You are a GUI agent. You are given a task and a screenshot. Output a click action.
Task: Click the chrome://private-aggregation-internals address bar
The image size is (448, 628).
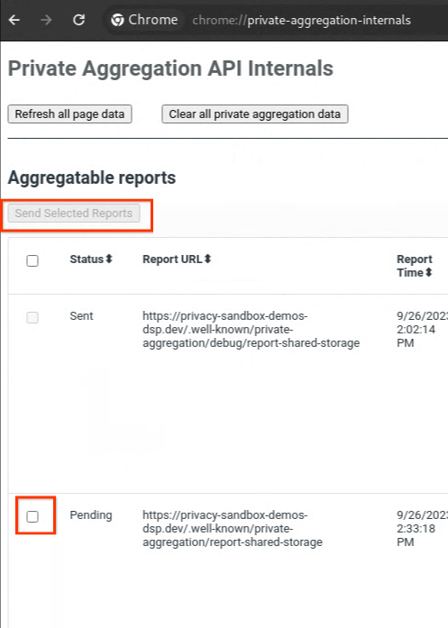301,20
